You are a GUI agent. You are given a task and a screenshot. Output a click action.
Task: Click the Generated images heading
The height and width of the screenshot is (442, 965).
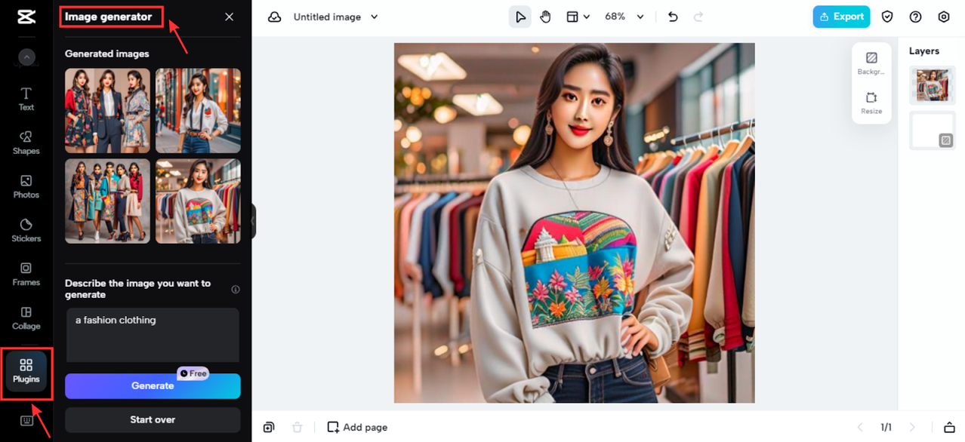(x=107, y=54)
